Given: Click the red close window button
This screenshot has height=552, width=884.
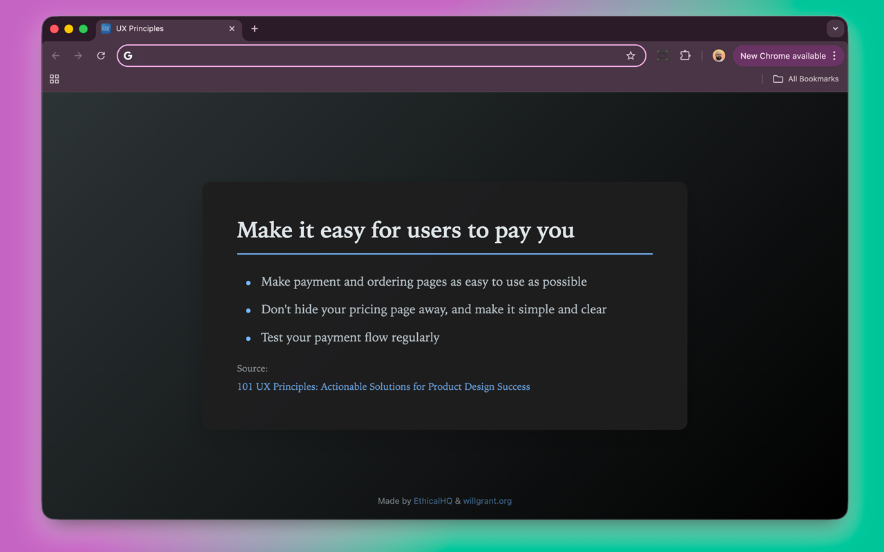Looking at the screenshot, I should 55,29.
